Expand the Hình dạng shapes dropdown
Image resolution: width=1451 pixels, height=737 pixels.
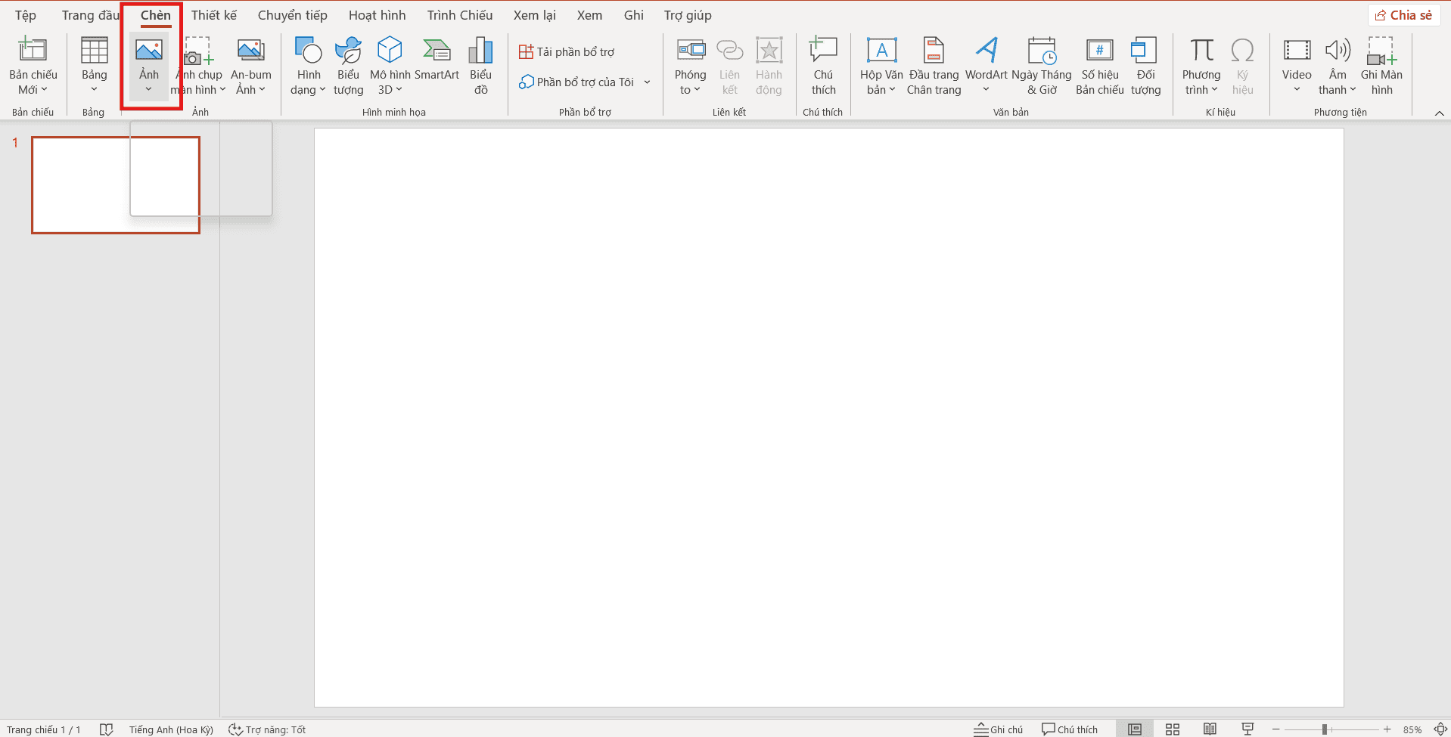(308, 82)
